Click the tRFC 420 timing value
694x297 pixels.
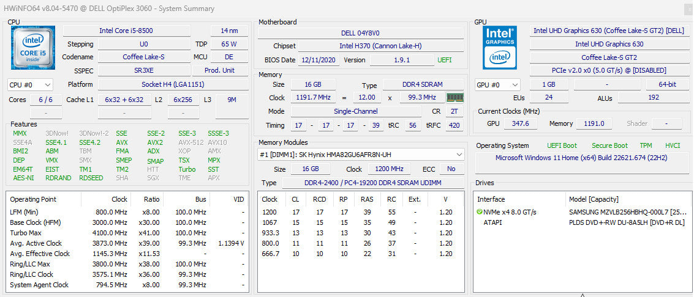click(454, 125)
